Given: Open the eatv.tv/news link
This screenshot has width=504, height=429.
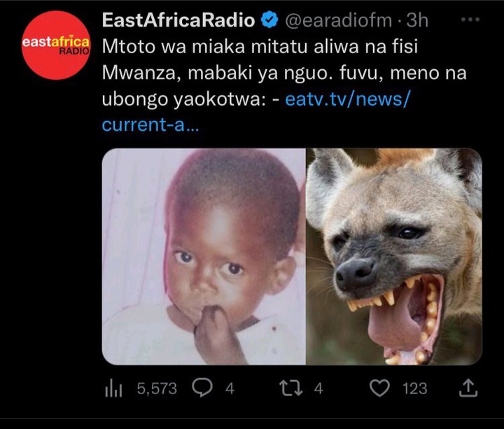Looking at the screenshot, I should [x=347, y=99].
